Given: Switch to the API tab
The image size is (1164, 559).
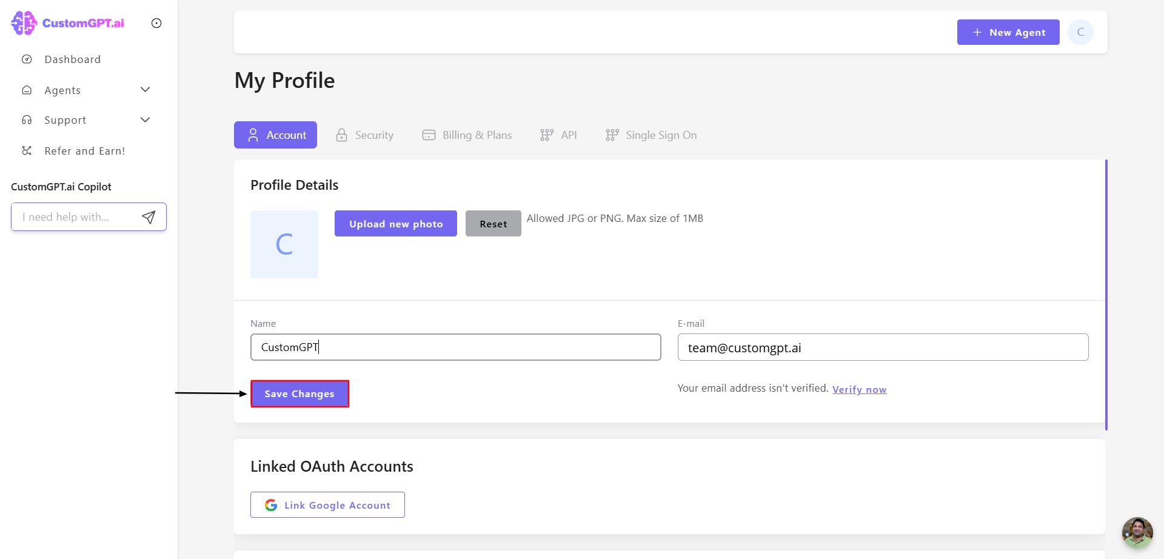Looking at the screenshot, I should click(x=558, y=135).
